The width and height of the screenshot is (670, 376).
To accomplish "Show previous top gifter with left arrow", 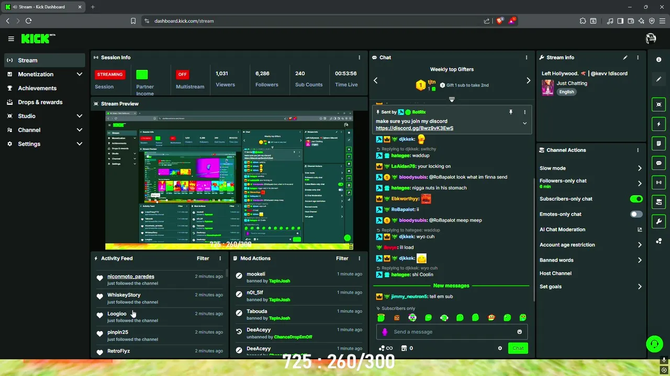I will (375, 80).
